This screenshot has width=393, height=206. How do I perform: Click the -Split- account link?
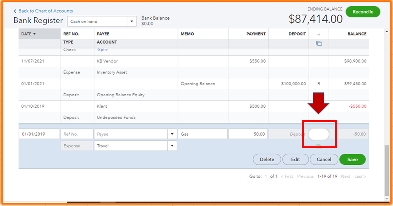pos(103,50)
